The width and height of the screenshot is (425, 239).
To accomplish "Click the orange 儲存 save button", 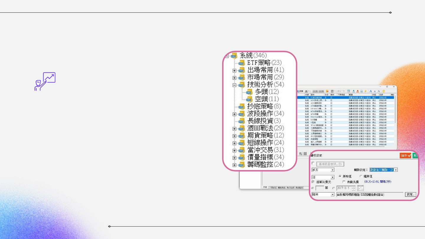I will pyautogui.click(x=405, y=155).
